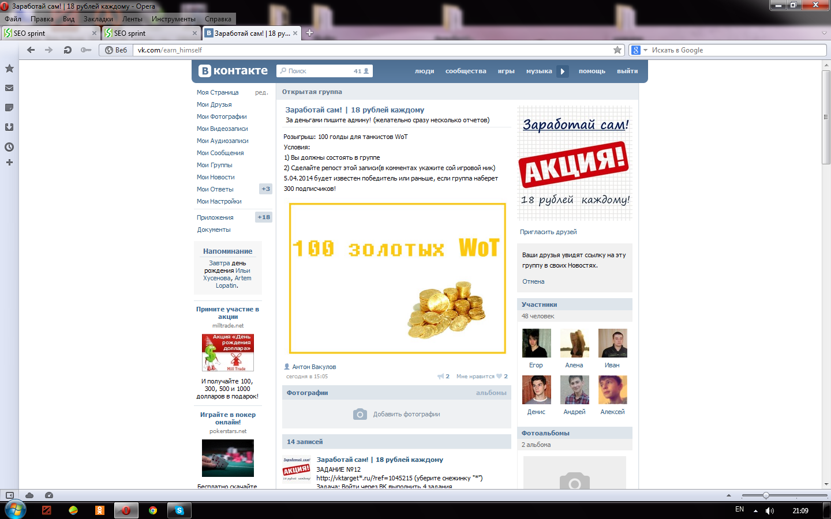Open post author 'Антон Вакулов'
The image size is (831, 519).
pos(314,367)
